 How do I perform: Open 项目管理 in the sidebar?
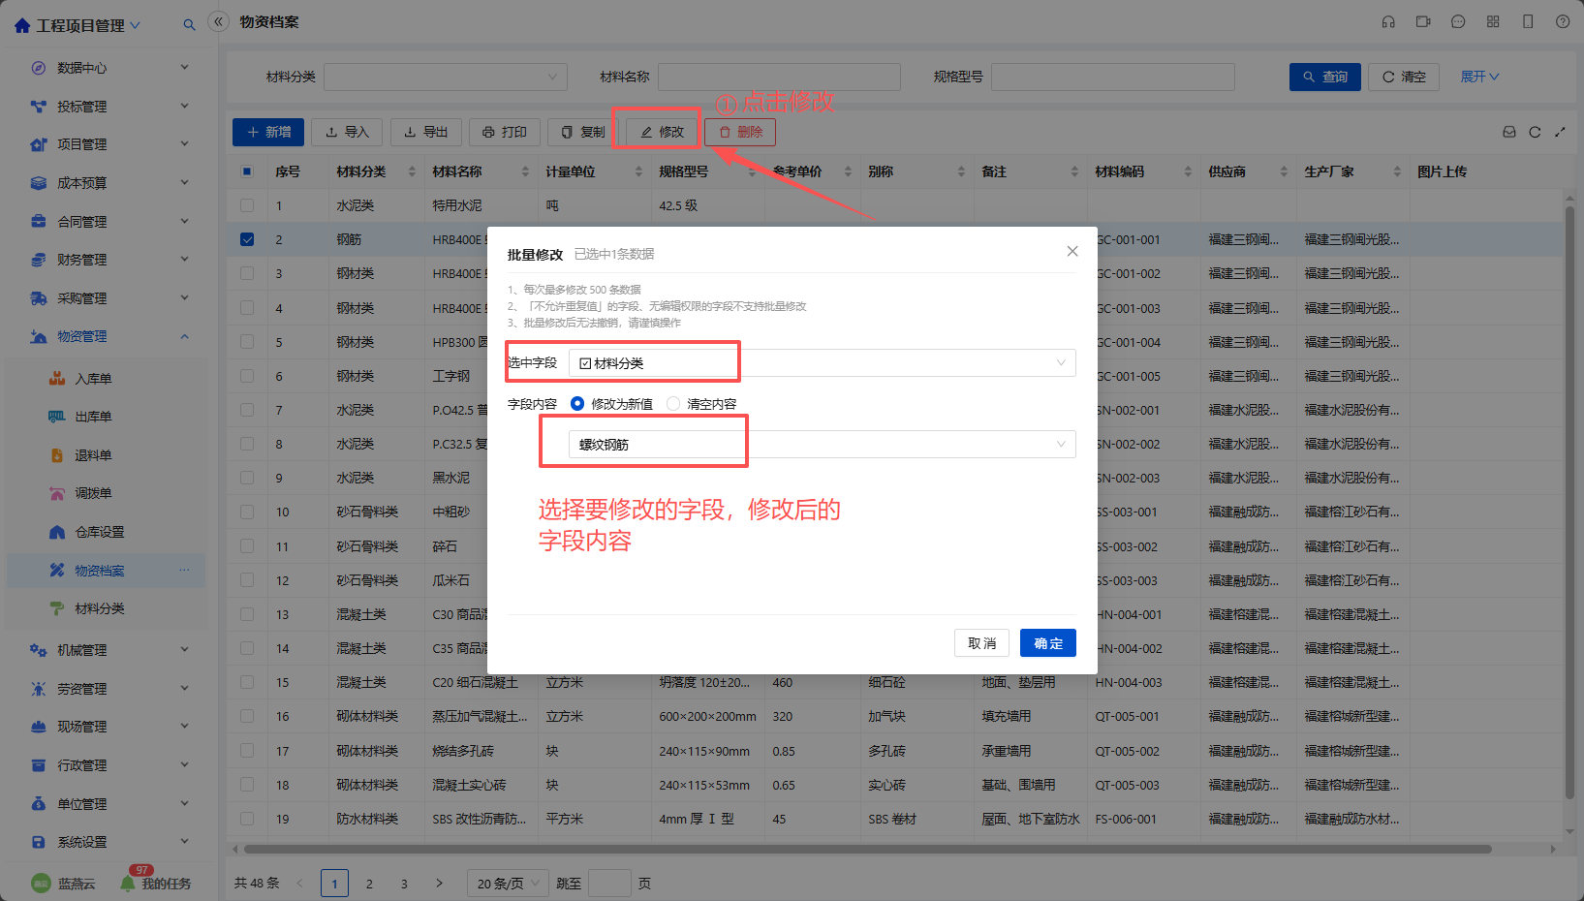click(109, 144)
